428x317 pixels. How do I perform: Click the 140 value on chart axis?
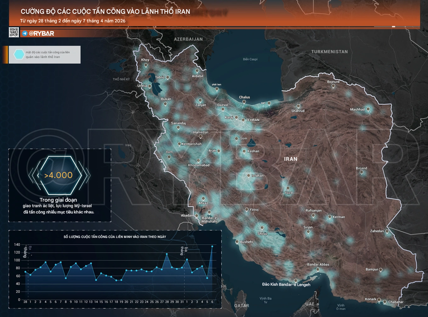point(17,245)
